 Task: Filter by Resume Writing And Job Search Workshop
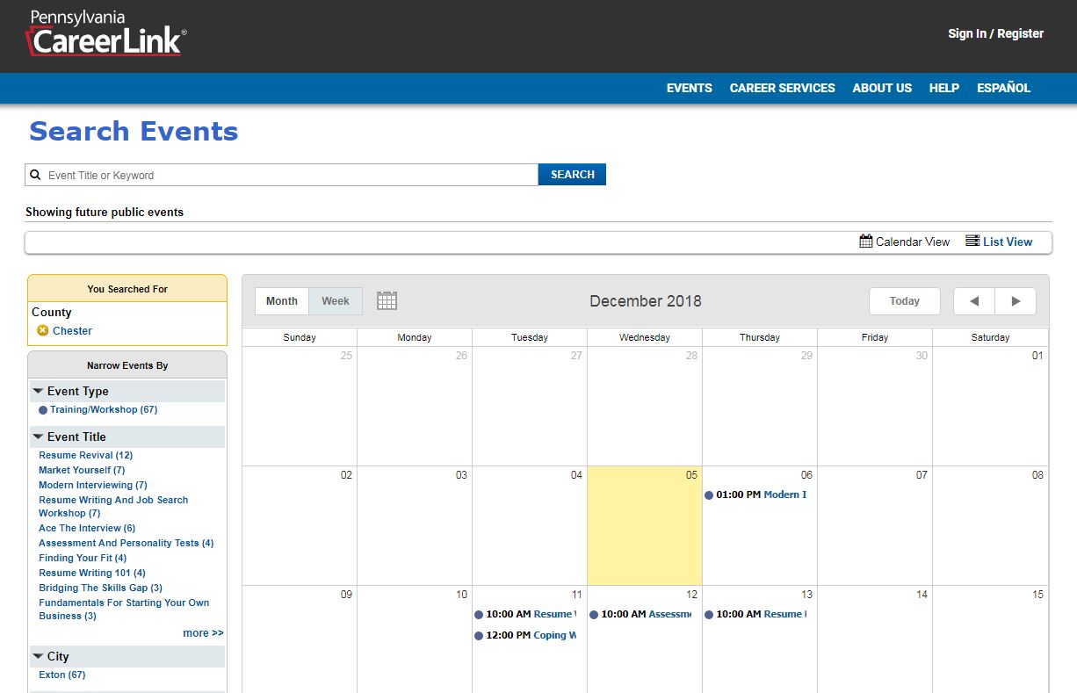113,506
